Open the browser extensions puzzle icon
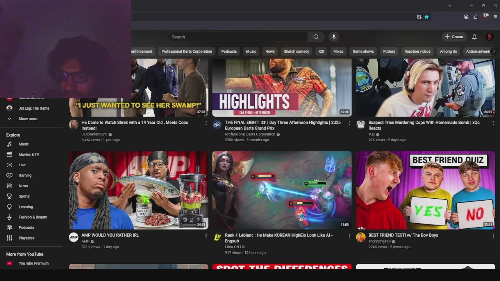 (x=475, y=17)
